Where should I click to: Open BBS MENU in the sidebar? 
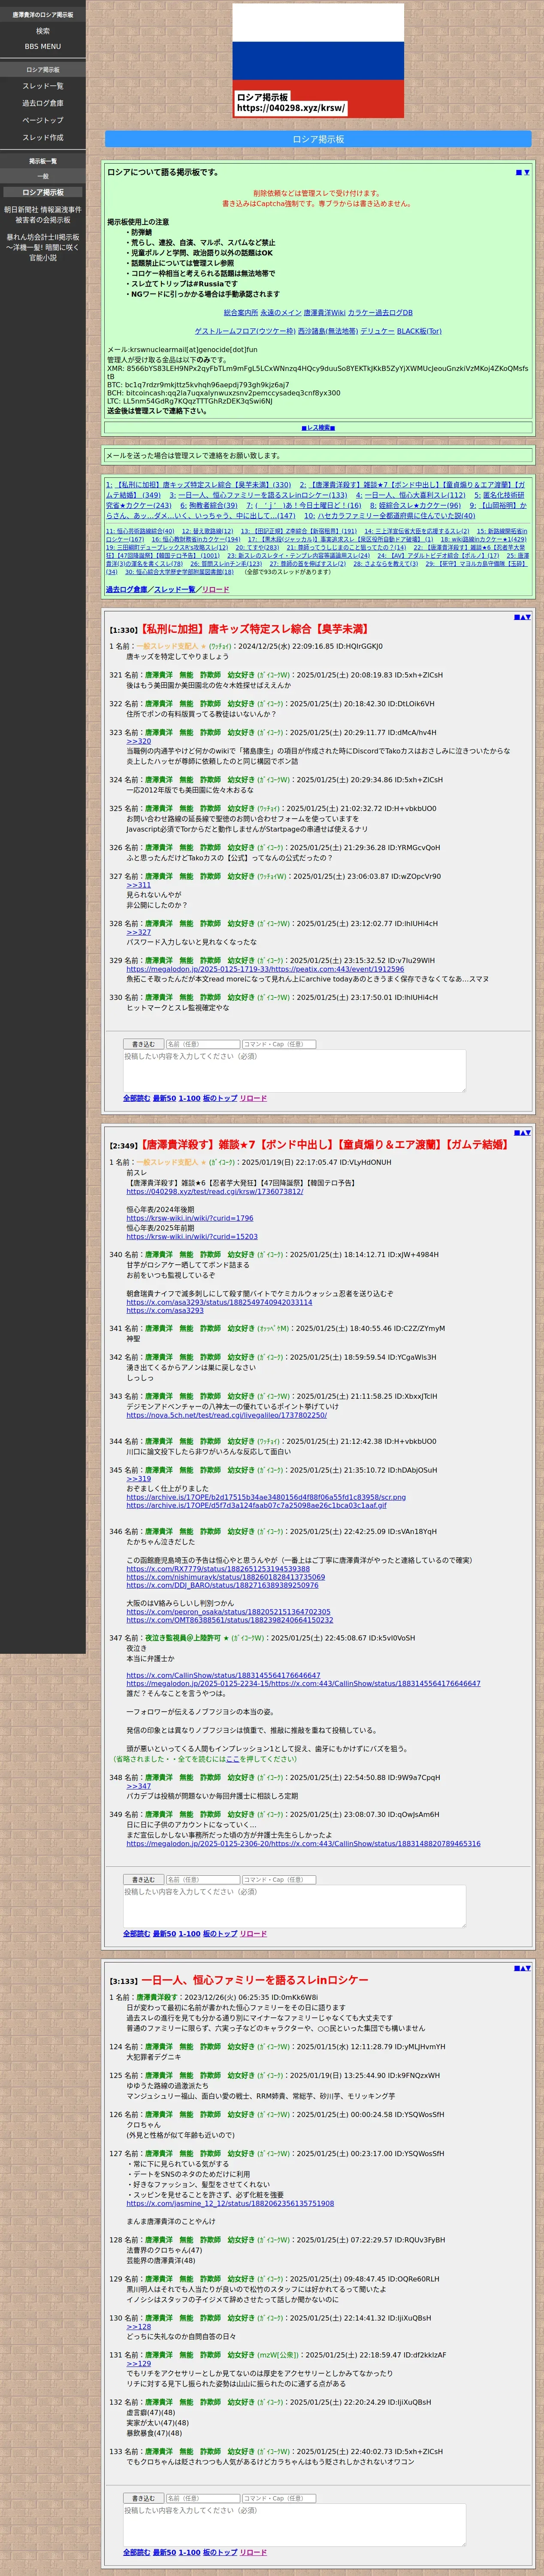[43, 46]
